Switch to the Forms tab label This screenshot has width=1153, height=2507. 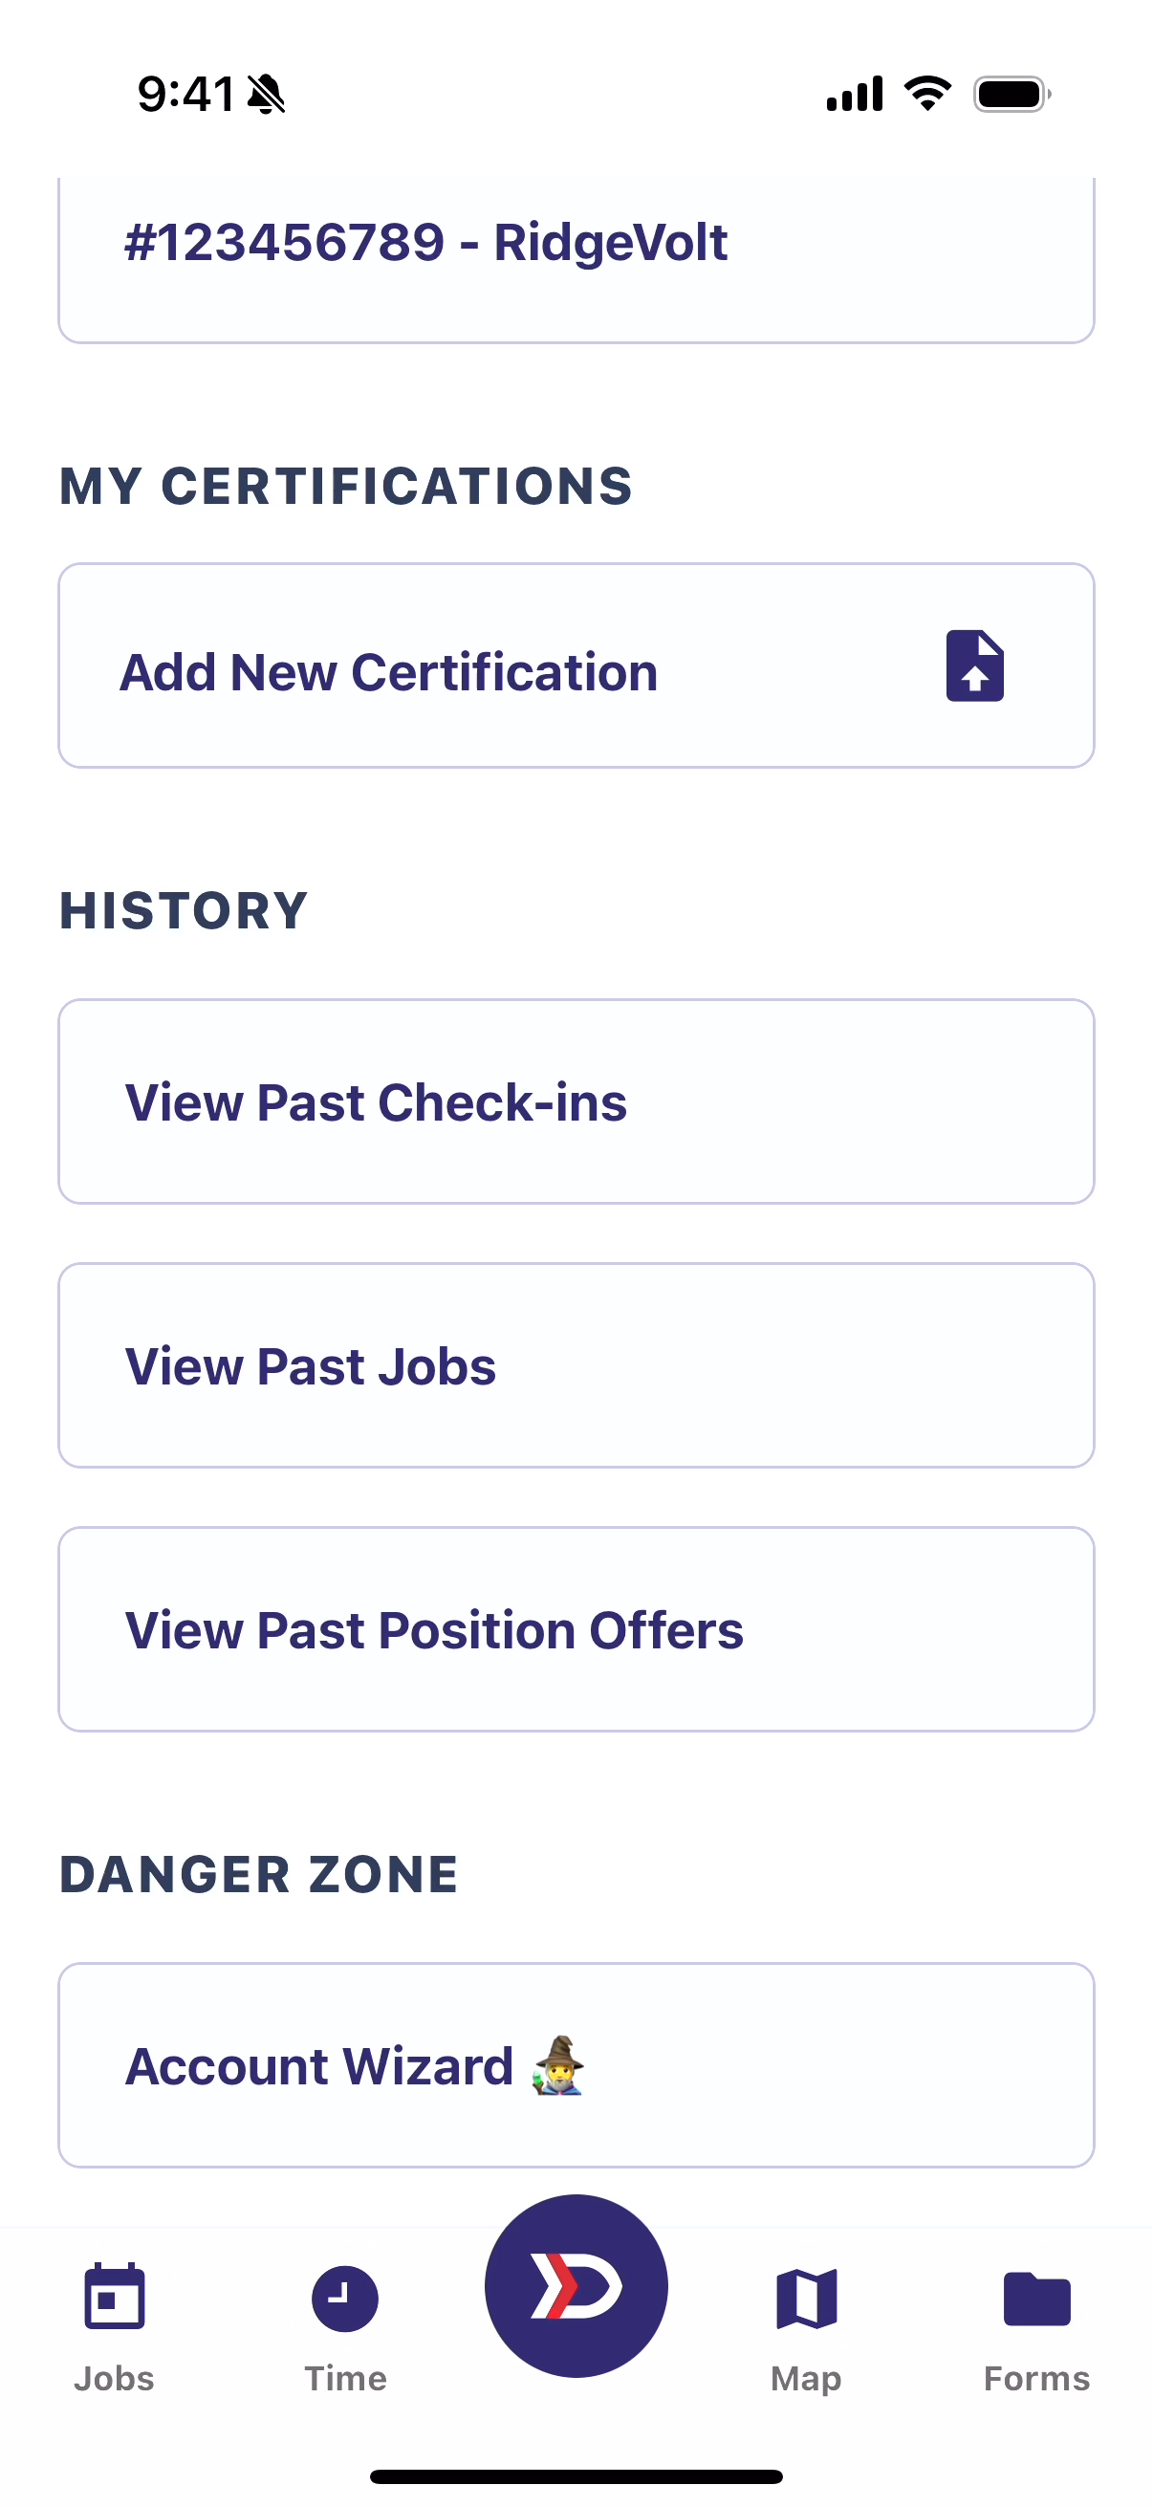point(1037,2379)
